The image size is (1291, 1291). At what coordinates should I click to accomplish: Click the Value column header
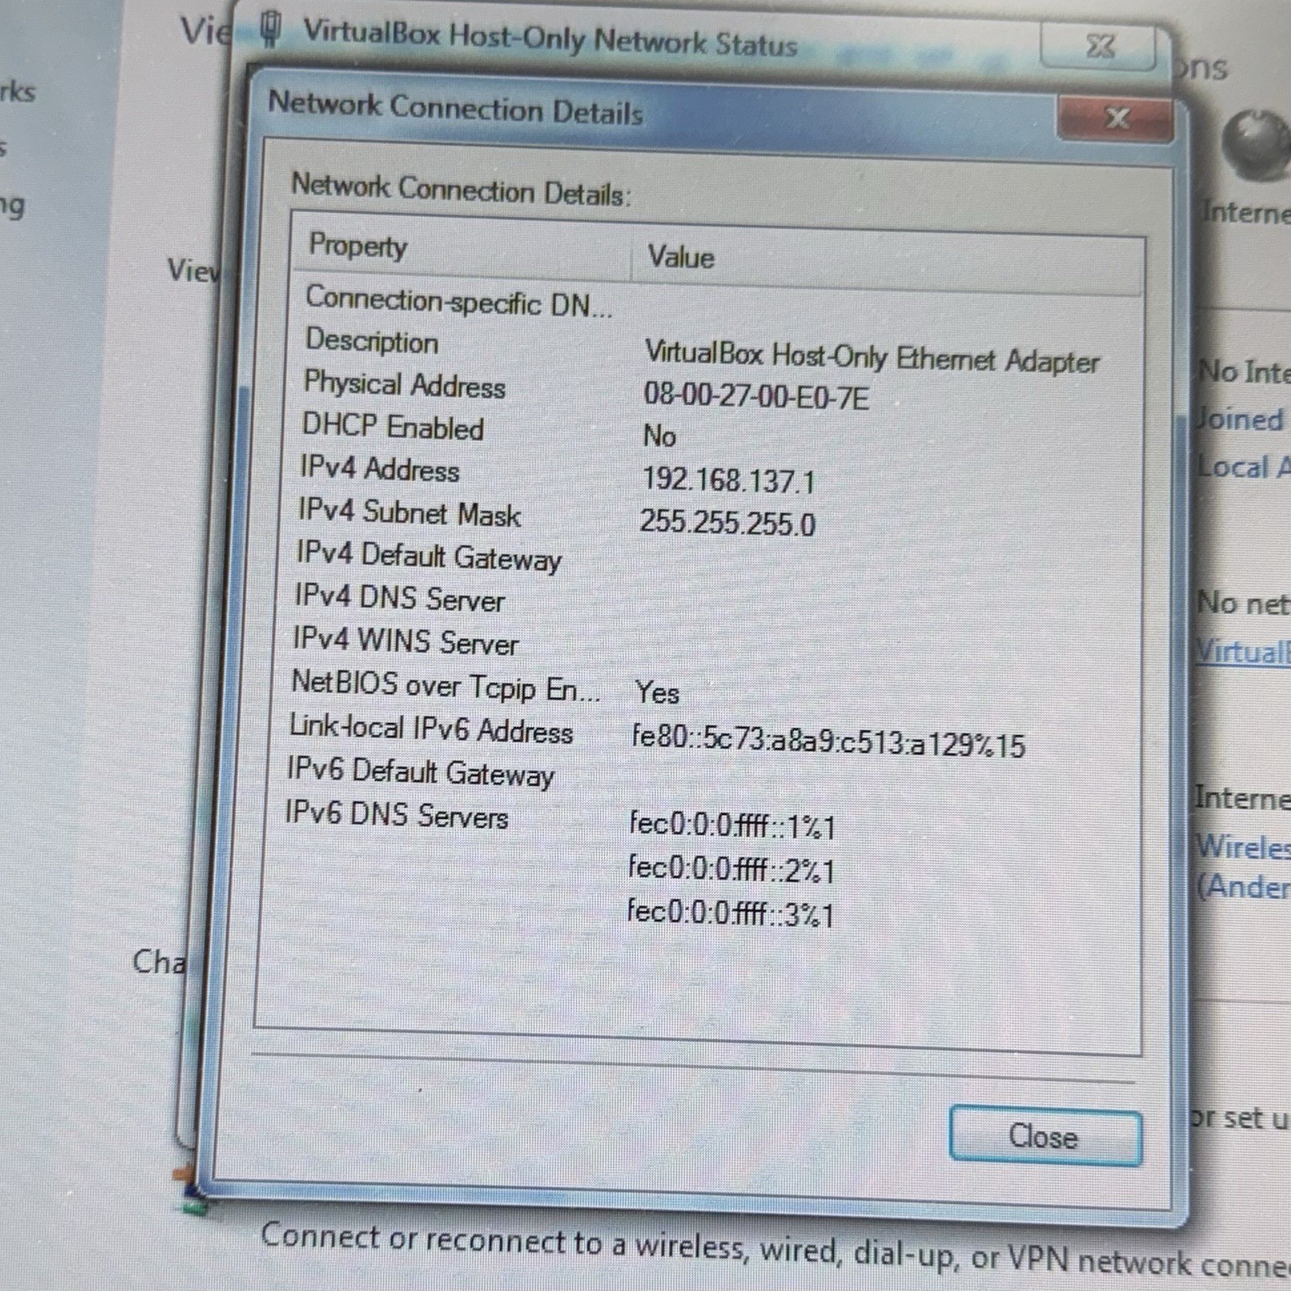(x=681, y=257)
